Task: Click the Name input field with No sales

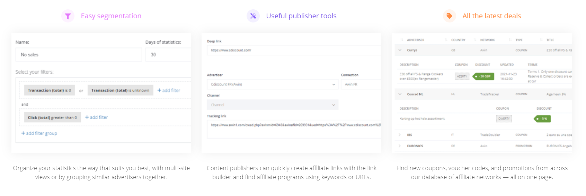Action: click(79, 55)
